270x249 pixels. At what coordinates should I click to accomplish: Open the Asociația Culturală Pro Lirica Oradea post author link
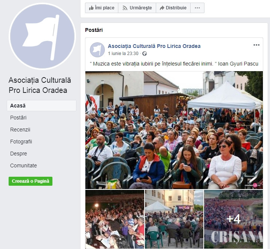tap(154, 46)
